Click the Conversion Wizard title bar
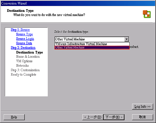This screenshot has height=123, width=156. (78, 3)
